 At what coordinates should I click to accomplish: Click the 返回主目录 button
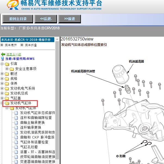tap(18, 19)
